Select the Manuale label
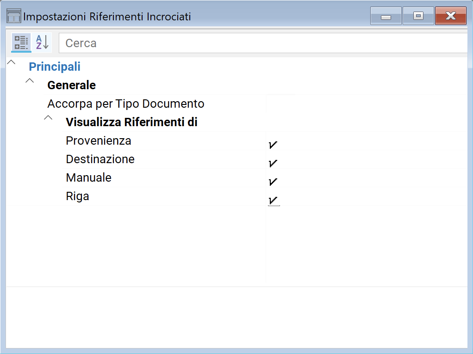Image resolution: width=473 pixels, height=354 pixels. 89,178
